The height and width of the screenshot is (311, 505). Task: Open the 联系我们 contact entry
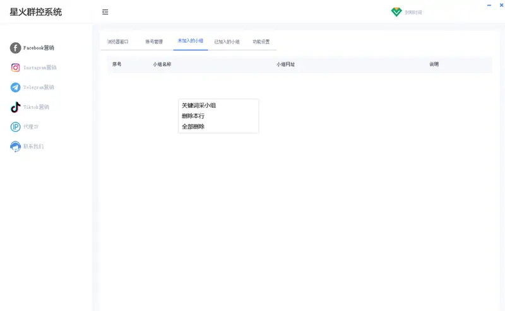pyautogui.click(x=27, y=146)
